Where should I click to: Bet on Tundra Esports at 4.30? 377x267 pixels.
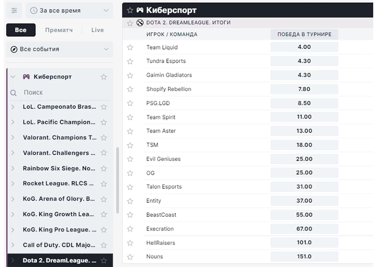point(304,61)
